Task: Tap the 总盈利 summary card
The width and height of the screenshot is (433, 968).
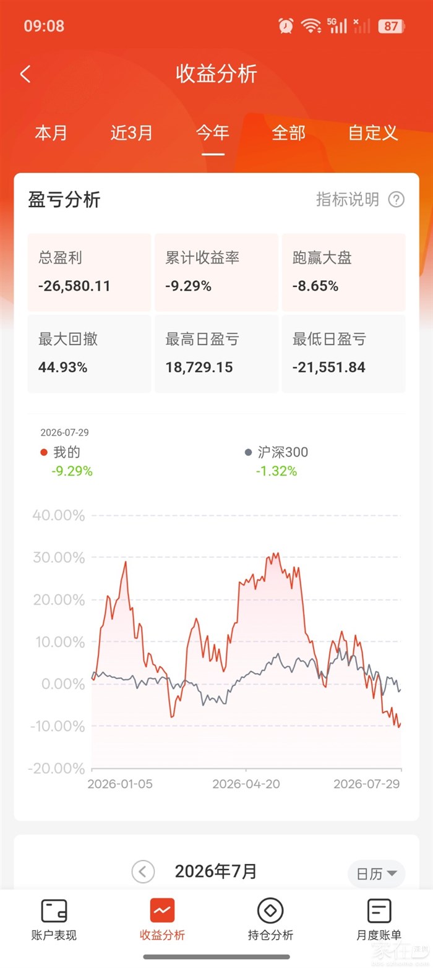Action: point(89,272)
